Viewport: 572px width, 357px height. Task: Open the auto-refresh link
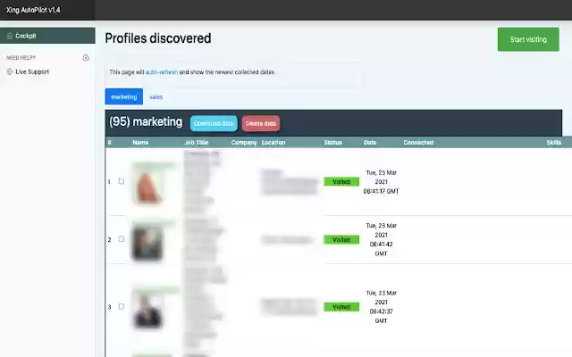tap(162, 72)
